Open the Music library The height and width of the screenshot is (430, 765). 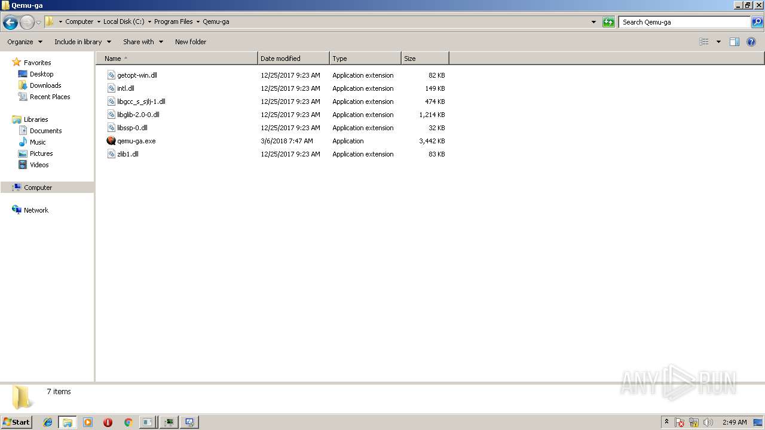(38, 142)
